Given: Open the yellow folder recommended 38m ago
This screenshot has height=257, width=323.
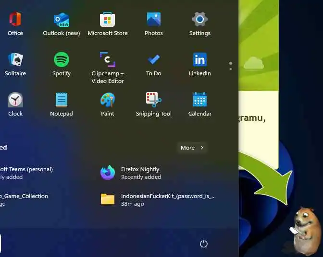Looking at the screenshot, I should click(x=158, y=199).
